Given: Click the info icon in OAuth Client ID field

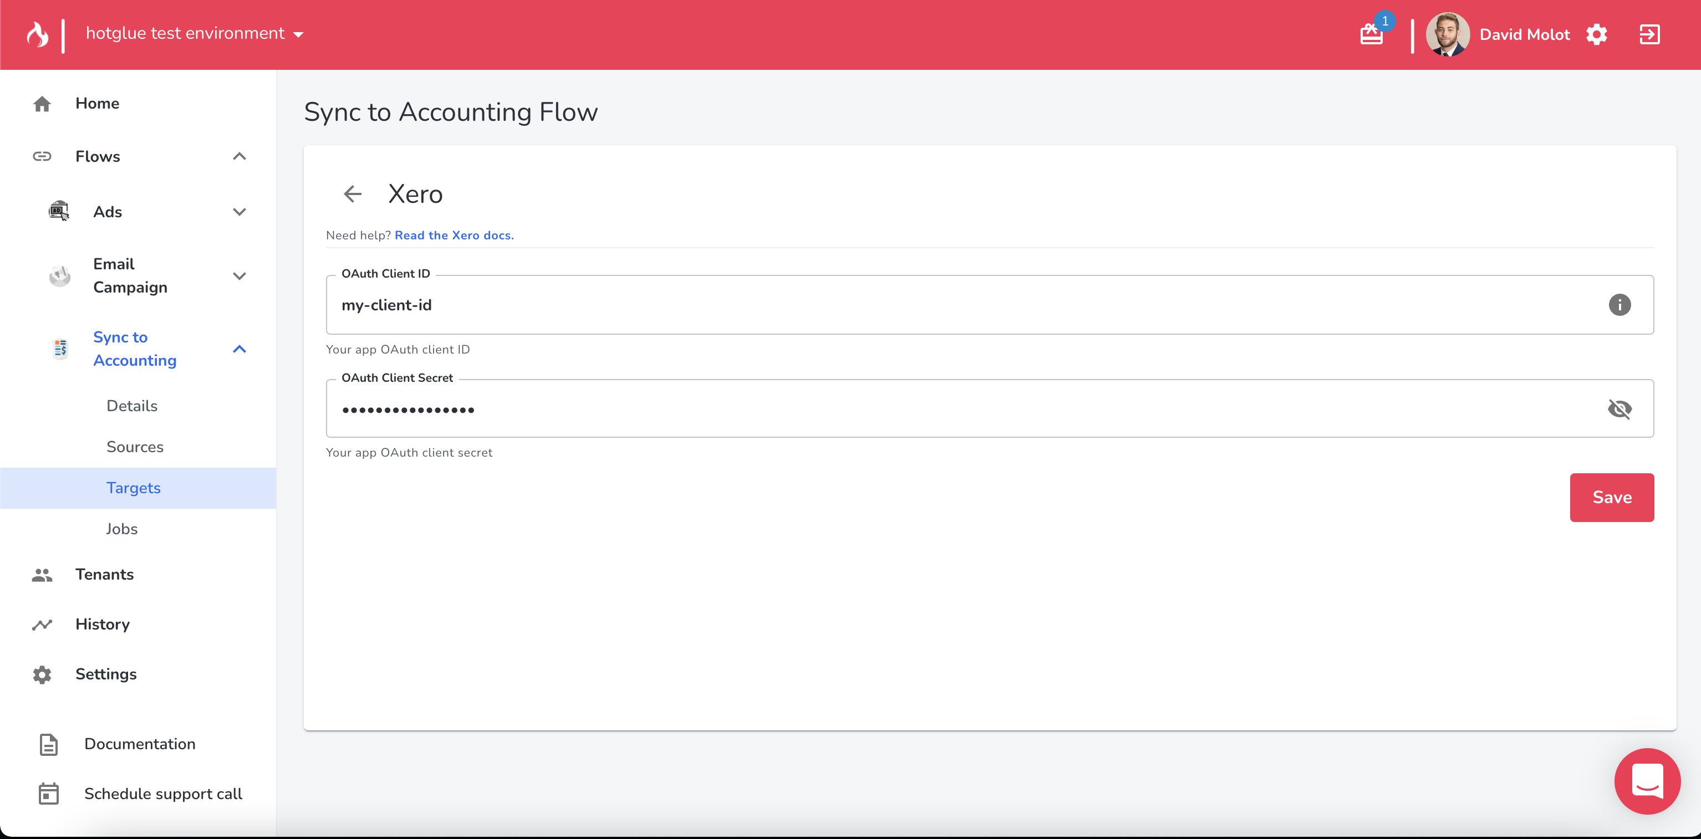Looking at the screenshot, I should point(1619,305).
